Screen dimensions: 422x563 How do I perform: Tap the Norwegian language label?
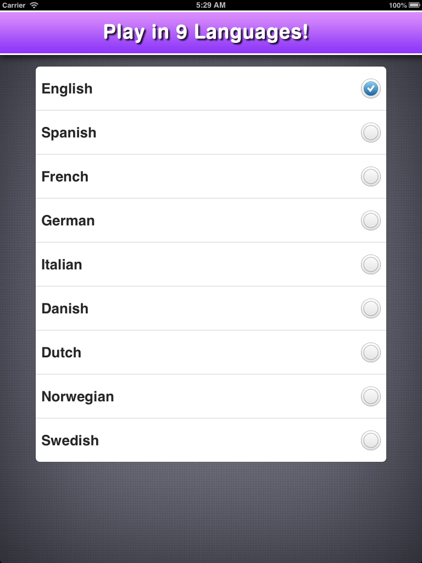point(77,396)
